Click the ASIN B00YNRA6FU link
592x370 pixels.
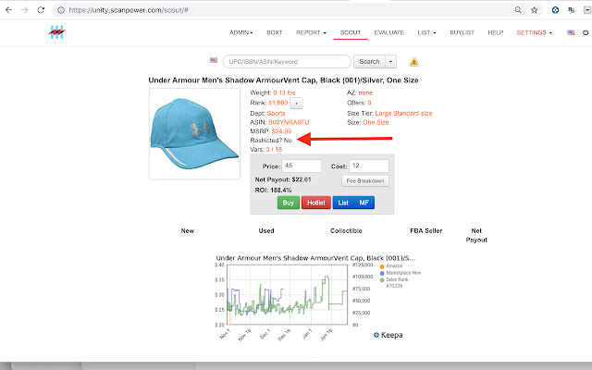[289, 122]
